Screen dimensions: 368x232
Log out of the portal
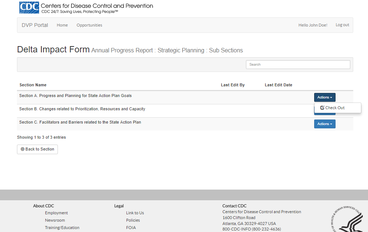342,25
